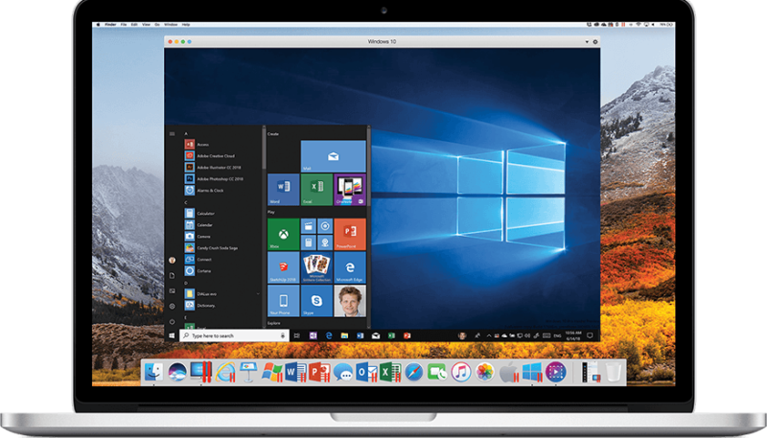
Task: Click the Xbox tile
Action: tap(283, 234)
